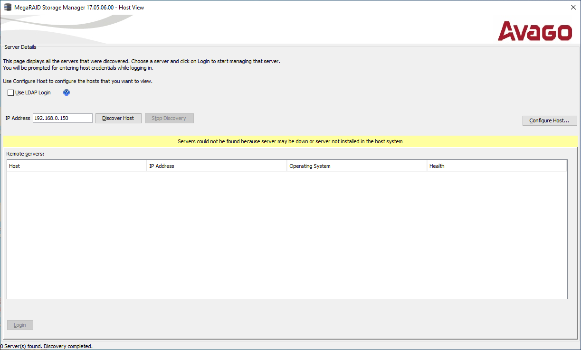581x350 pixels.
Task: Click the 'Servers could not be found' warning message
Action: point(290,141)
